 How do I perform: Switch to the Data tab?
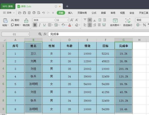[103, 13]
